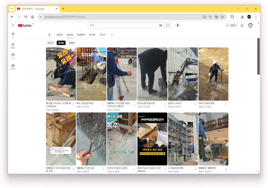This screenshot has height=188, width=268.
Task: Open options for 우리나라 목수의 실력 short
Action: [x=134, y=169]
